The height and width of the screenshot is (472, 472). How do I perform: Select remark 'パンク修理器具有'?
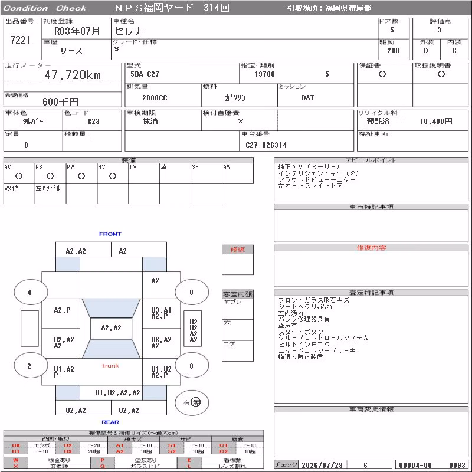(x=304, y=319)
